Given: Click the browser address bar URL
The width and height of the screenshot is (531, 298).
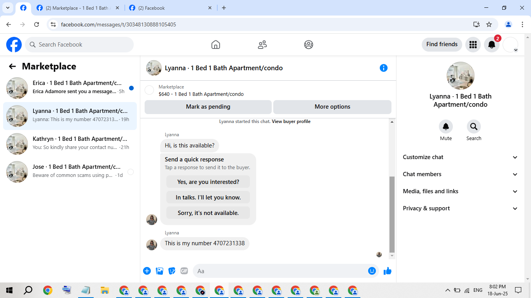Looking at the screenshot, I should (119, 24).
